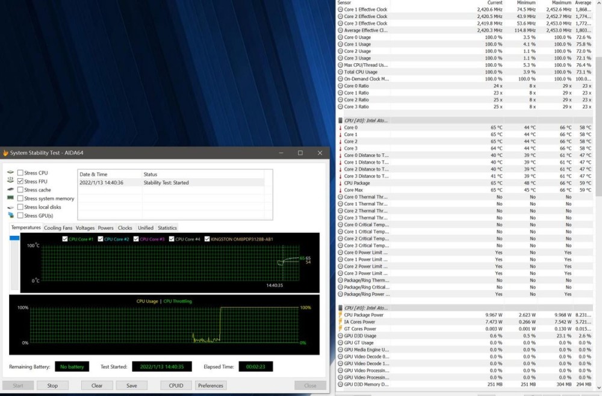Open Preferences in stability test window
This screenshot has width=602, height=396.
coord(211,385)
